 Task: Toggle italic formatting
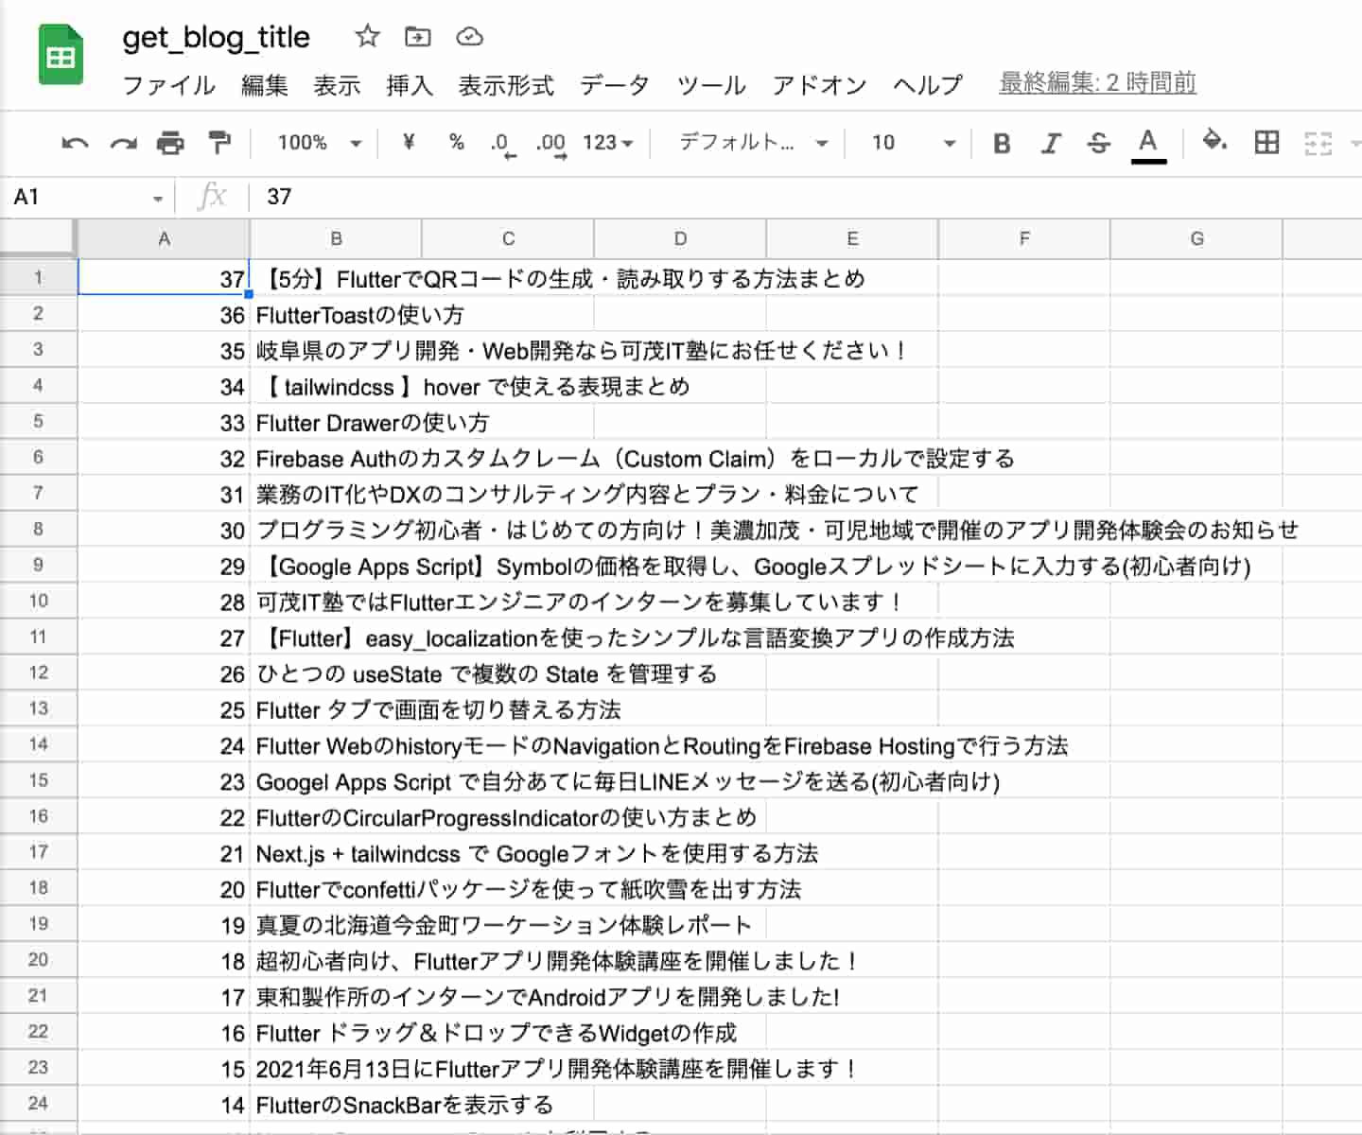tap(1050, 143)
